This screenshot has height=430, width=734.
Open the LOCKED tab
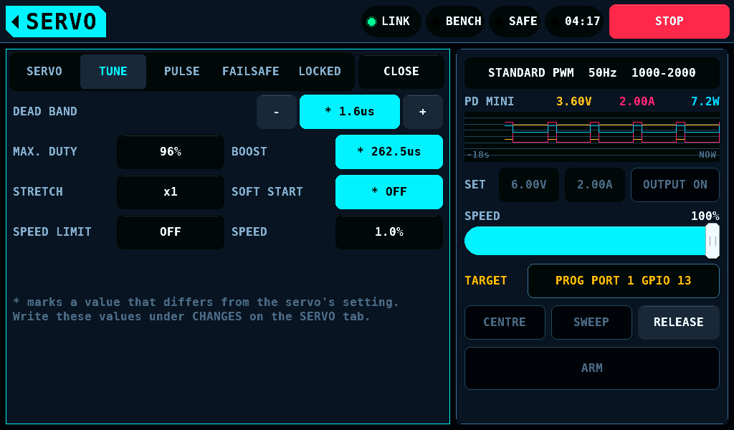click(x=320, y=72)
